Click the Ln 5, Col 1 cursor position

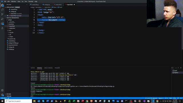151,98
